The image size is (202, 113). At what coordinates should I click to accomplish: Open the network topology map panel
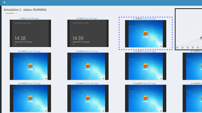click(x=188, y=29)
